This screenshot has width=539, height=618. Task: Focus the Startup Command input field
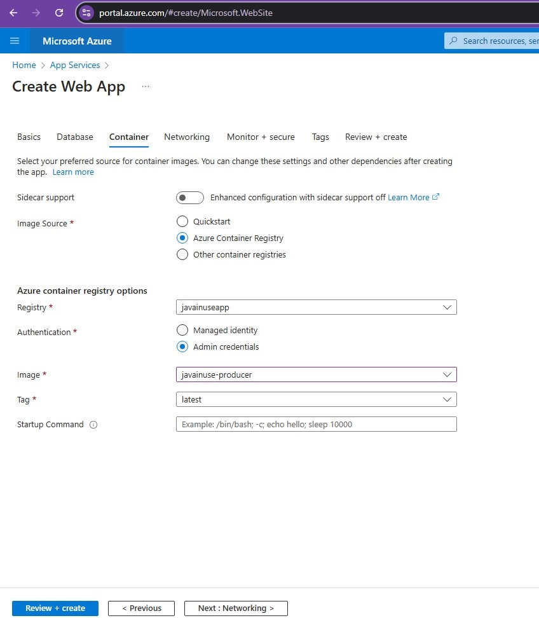pos(317,425)
